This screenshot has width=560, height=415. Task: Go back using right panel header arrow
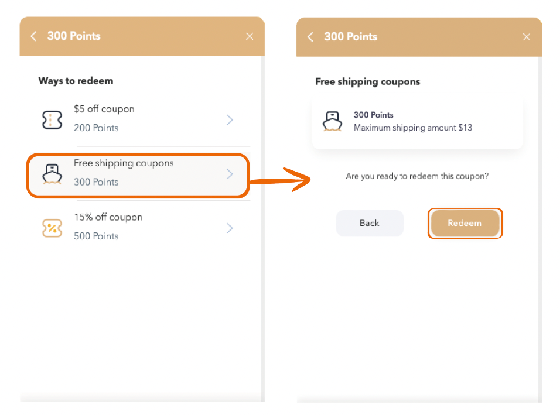coord(310,37)
